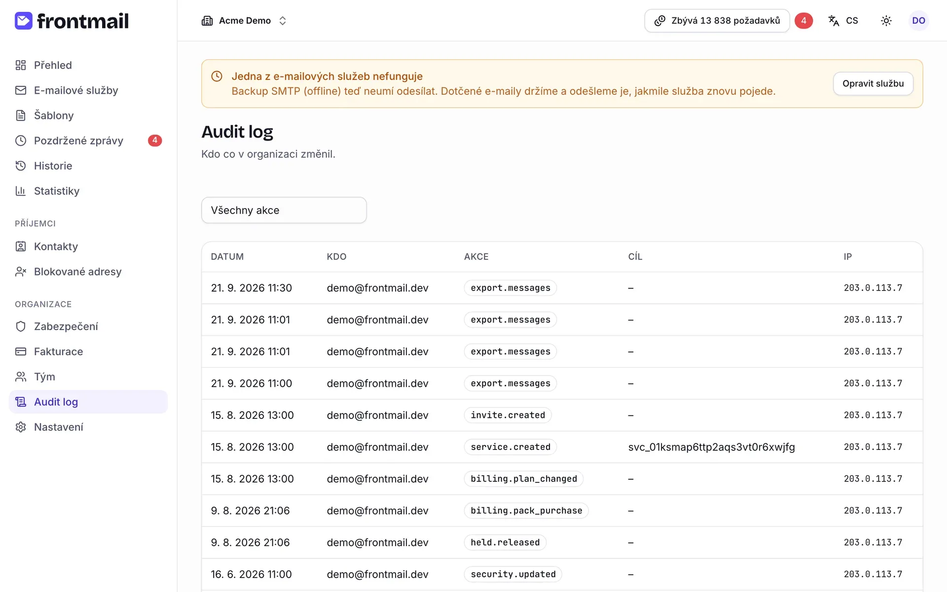Click the Zabezpečení shield icon
This screenshot has height=592, width=947.
[21, 326]
